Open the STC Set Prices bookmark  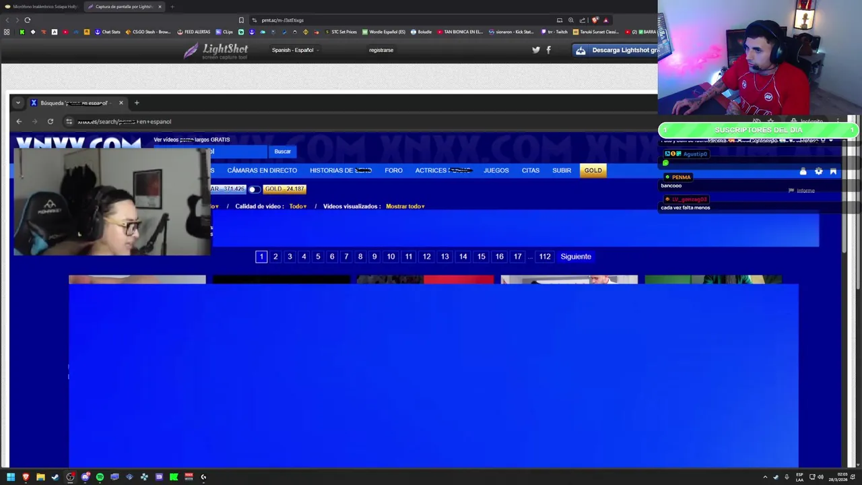click(x=340, y=32)
